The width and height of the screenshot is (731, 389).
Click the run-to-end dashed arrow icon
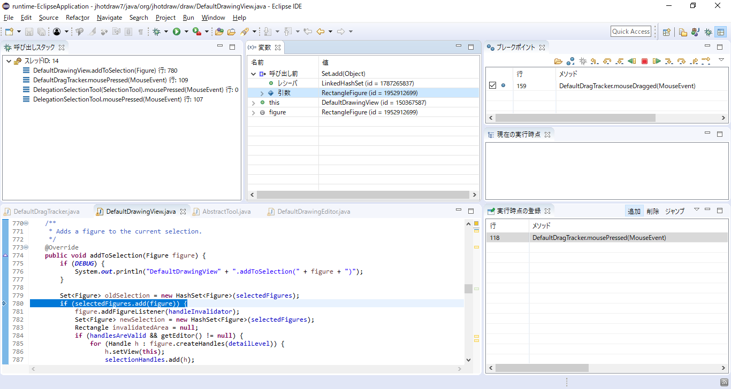pos(706,60)
